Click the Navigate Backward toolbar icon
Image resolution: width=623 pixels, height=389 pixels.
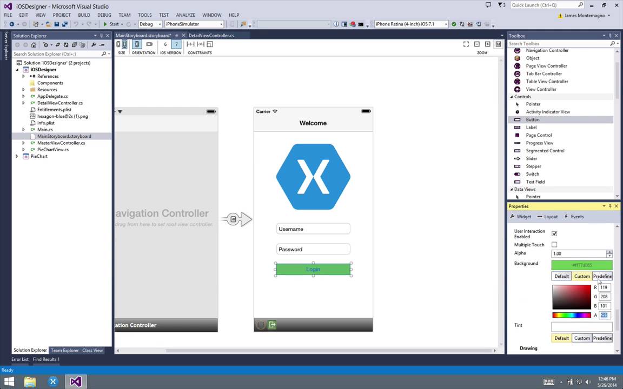pyautogui.click(x=12, y=24)
